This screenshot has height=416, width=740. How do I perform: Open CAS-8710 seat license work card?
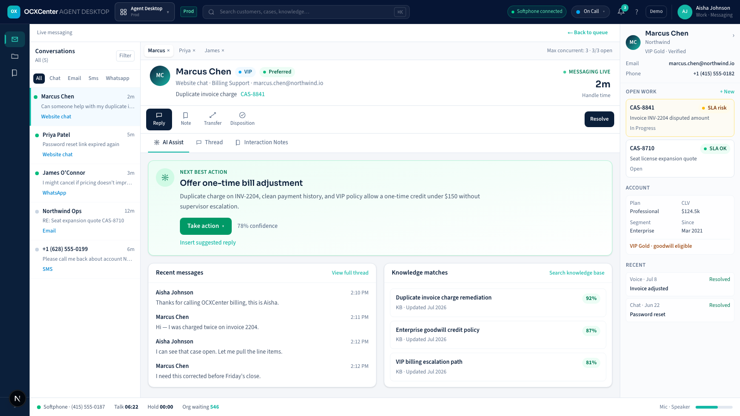tap(680, 159)
